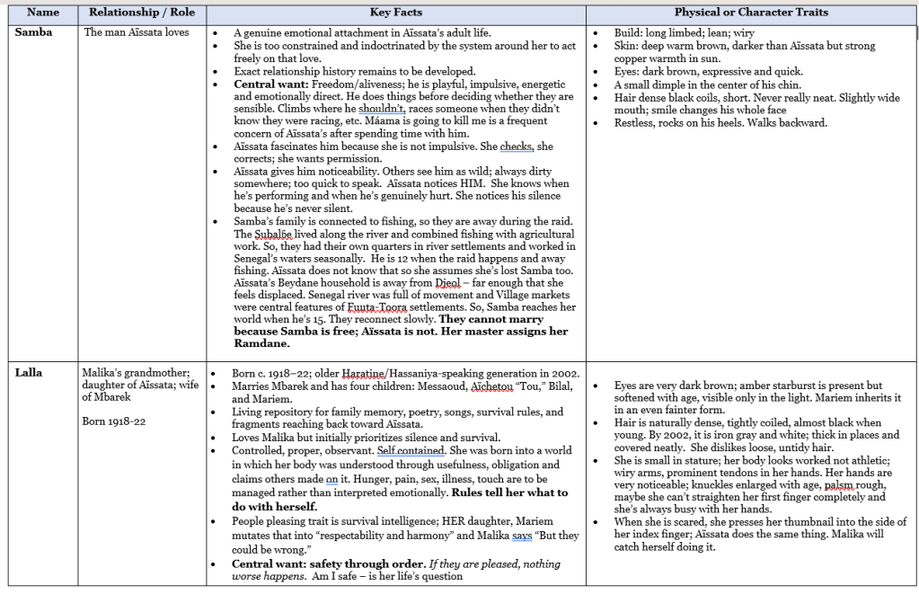Click 'Malika's grandmother;' text in Lalla row

136,372
